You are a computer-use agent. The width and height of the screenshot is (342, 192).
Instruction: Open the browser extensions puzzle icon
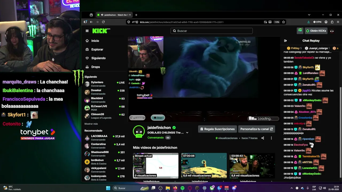click(332, 22)
